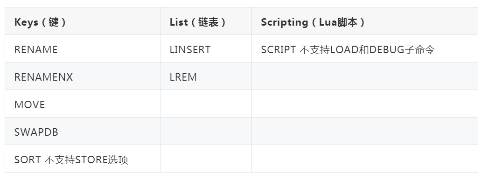Viewport: 481px width, 180px height.
Task: Select the RENAMENX cell
Action: 83,76
